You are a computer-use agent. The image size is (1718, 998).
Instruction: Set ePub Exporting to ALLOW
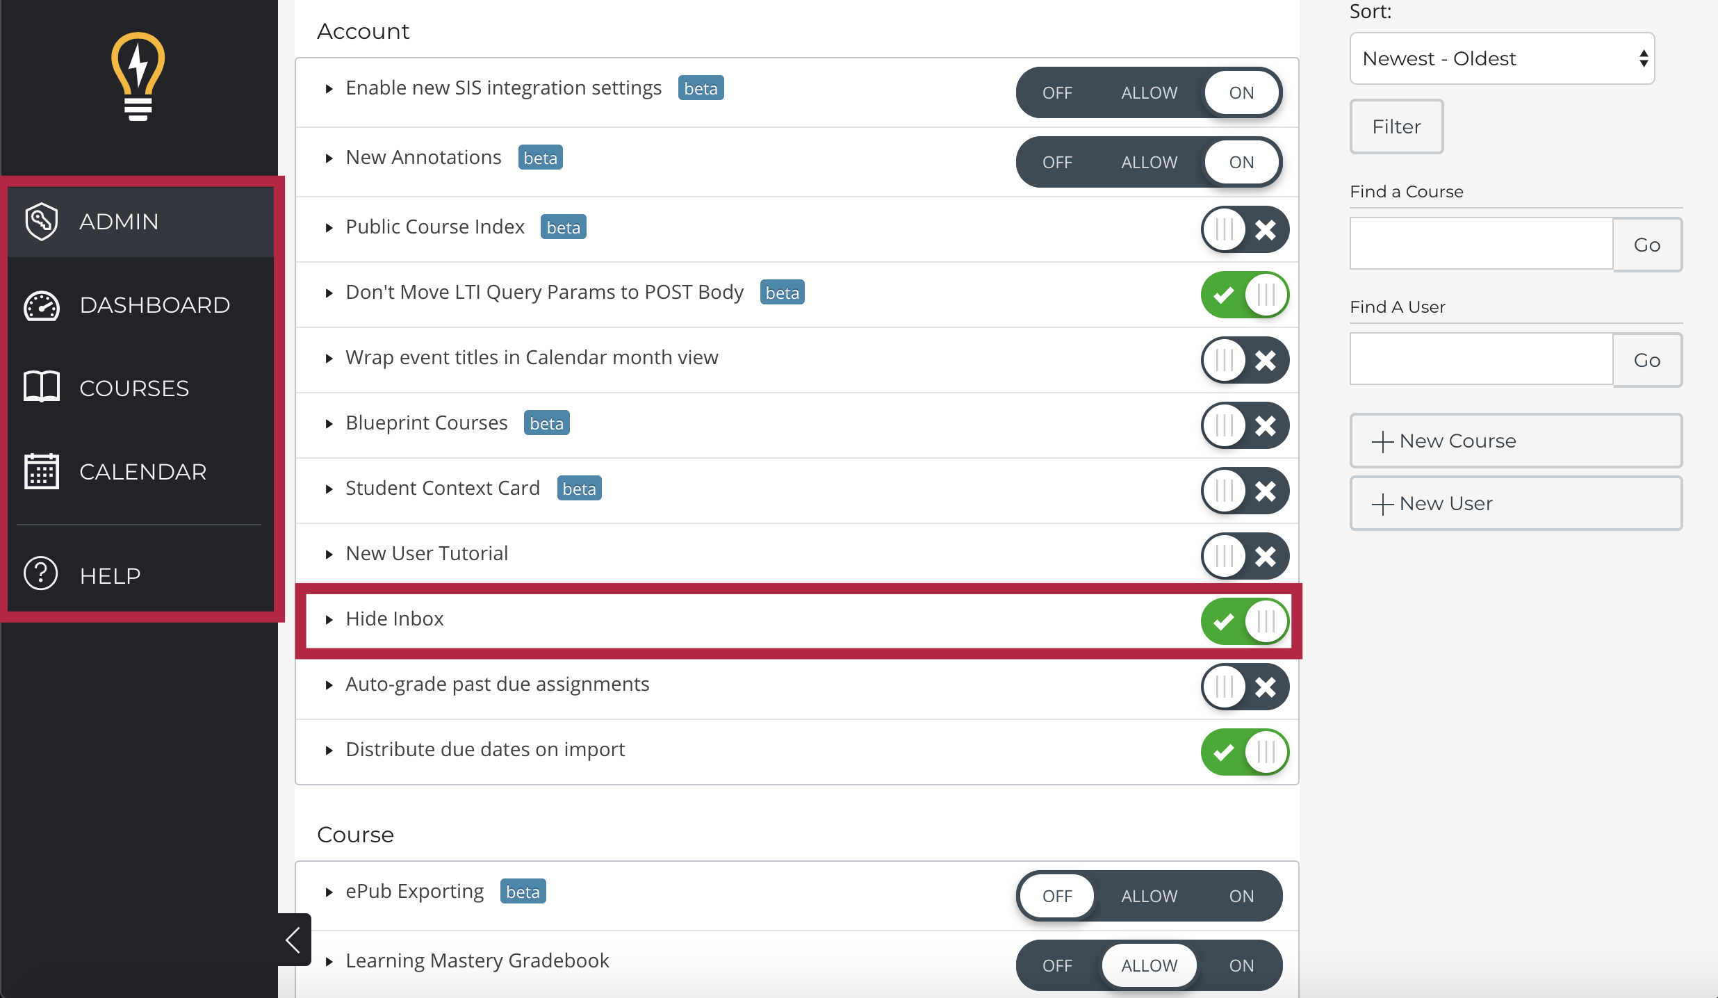coord(1149,896)
